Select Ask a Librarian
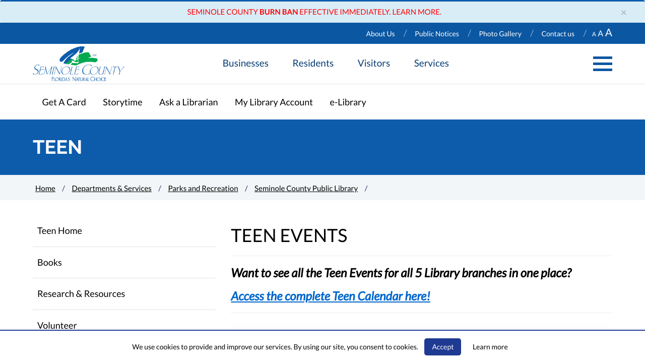This screenshot has height=363, width=645. coord(188,102)
